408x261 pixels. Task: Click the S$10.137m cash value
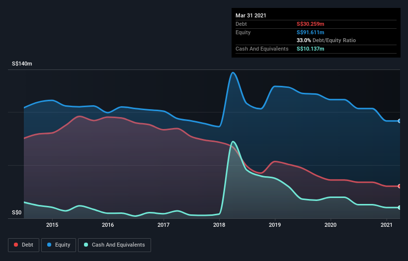click(x=311, y=49)
